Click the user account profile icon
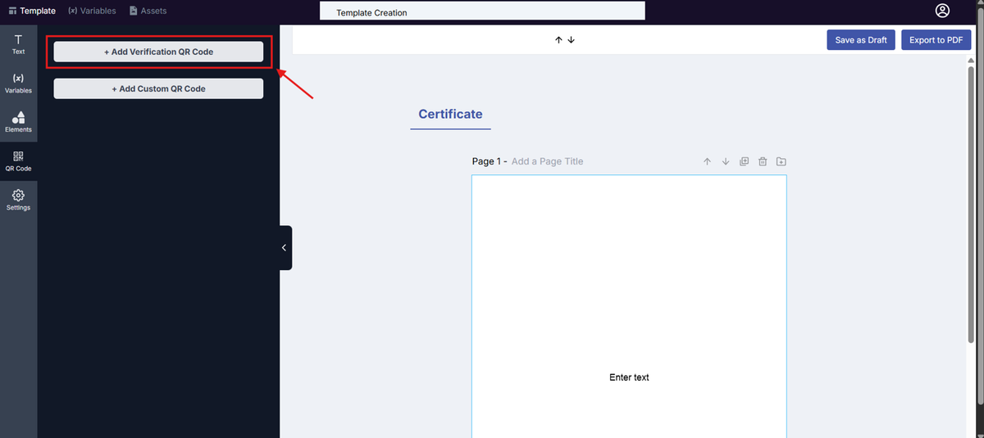 (942, 11)
